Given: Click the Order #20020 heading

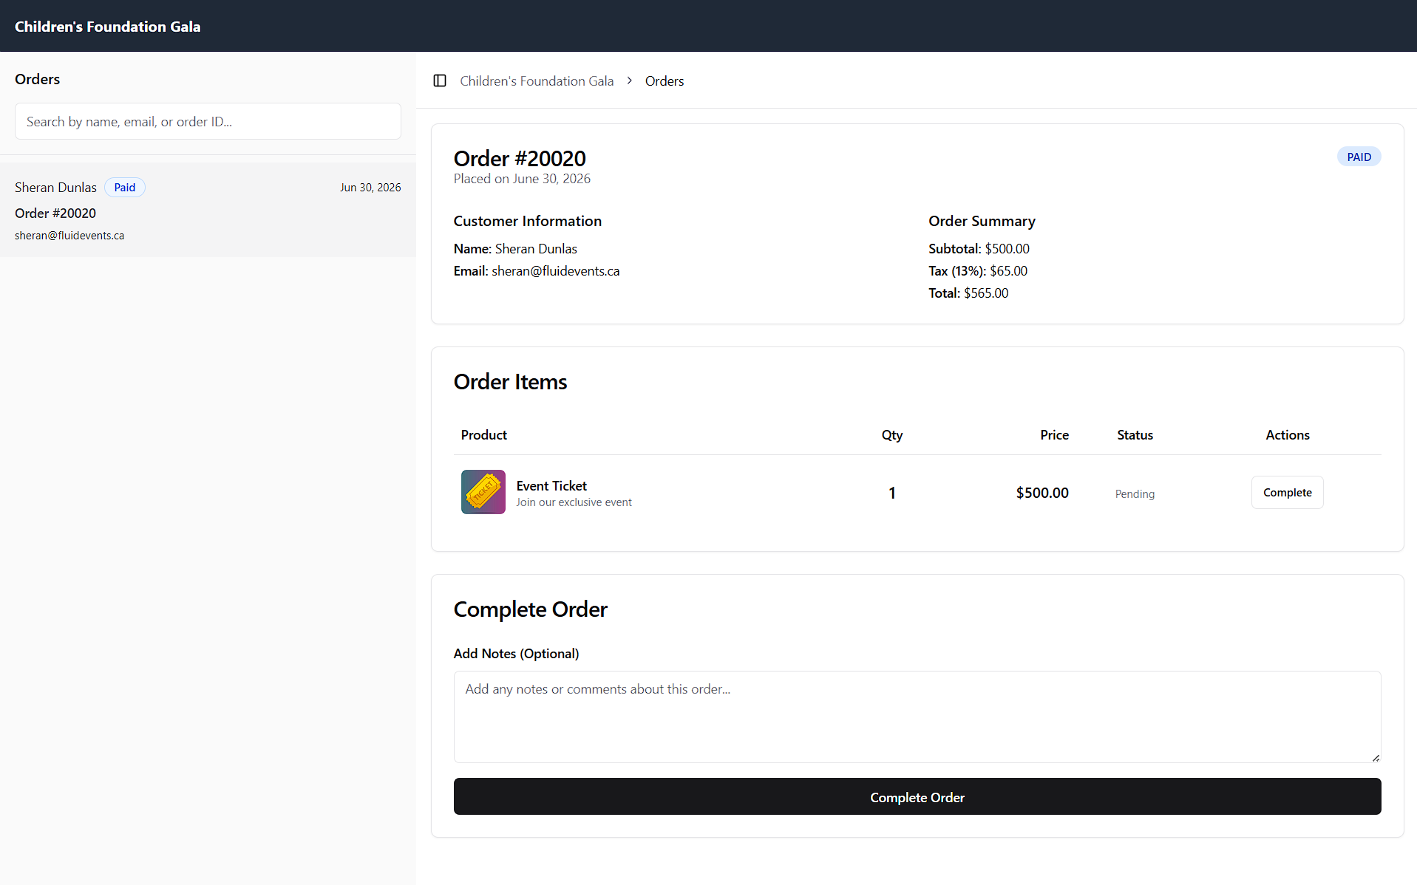Looking at the screenshot, I should [x=520, y=158].
